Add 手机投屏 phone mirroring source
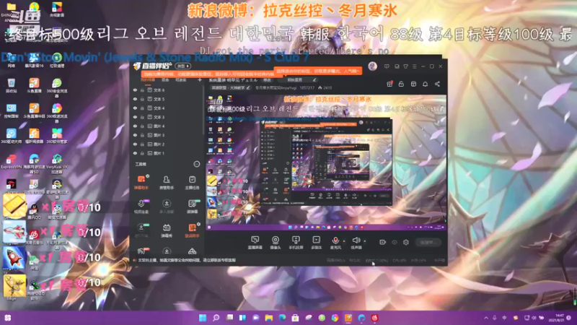The width and height of the screenshot is (577, 325). click(x=296, y=243)
